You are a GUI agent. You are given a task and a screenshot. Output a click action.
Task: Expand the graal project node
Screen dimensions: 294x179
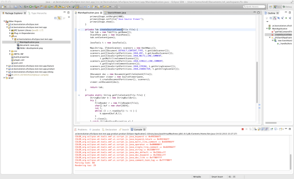point(4,78)
